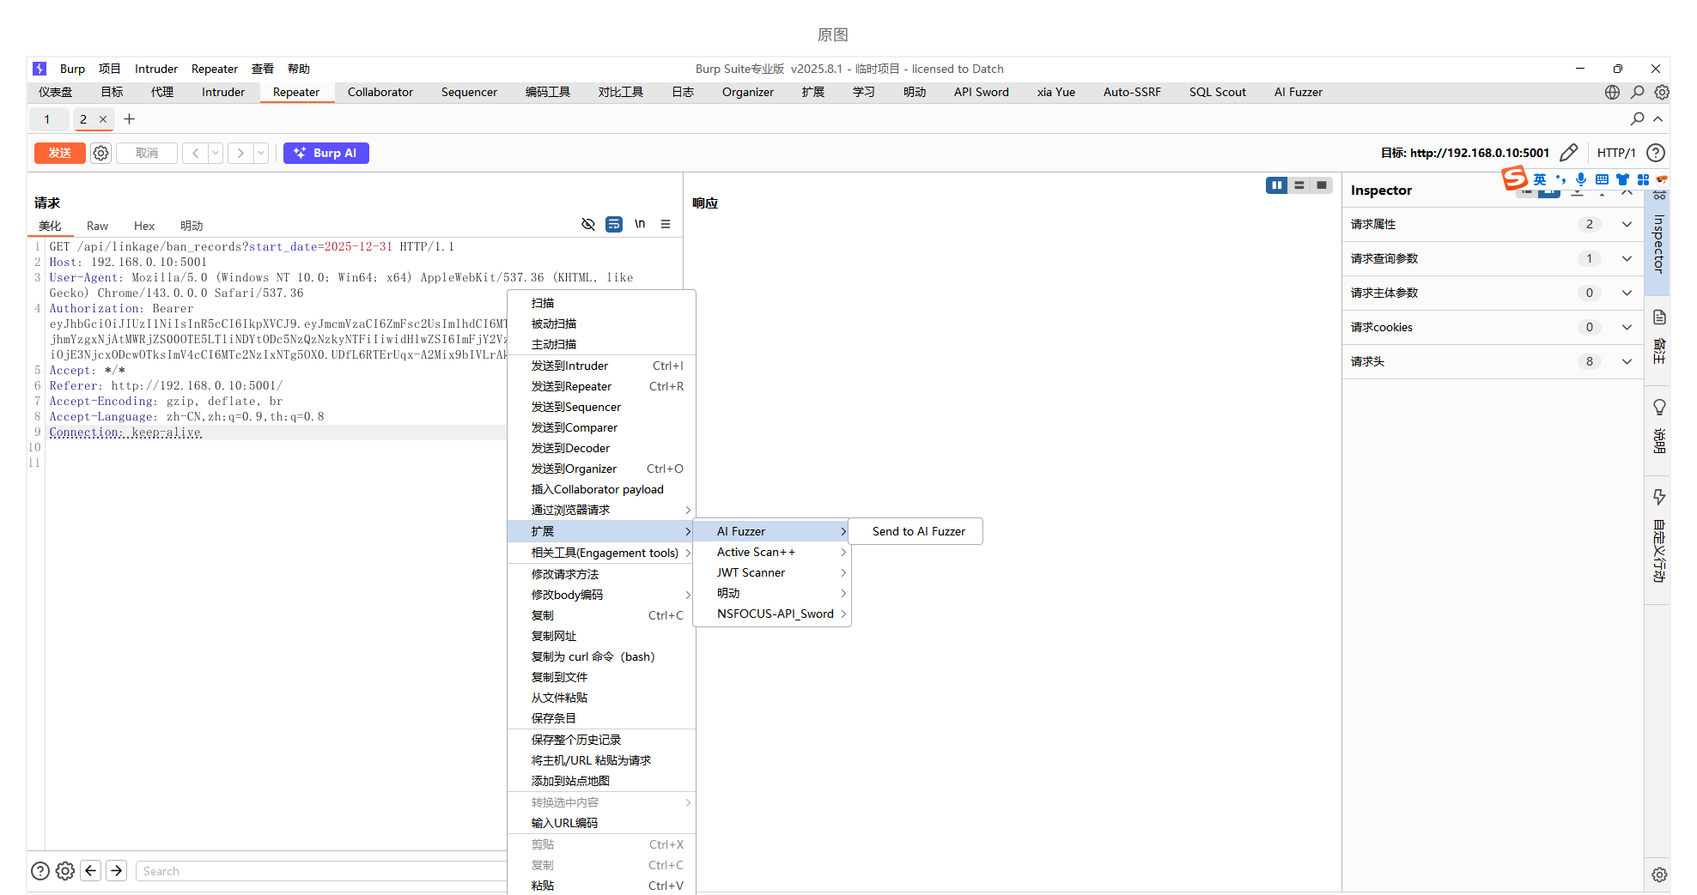Click the search icon in main tab bar
The image size is (1697, 895).
pyautogui.click(x=1638, y=92)
